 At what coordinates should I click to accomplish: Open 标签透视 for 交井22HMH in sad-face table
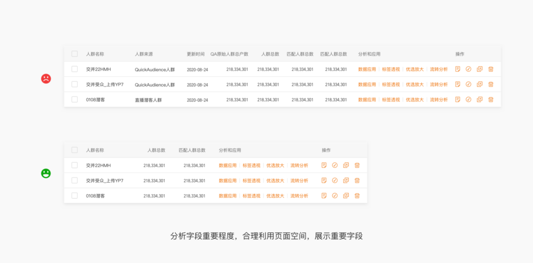(x=391, y=69)
